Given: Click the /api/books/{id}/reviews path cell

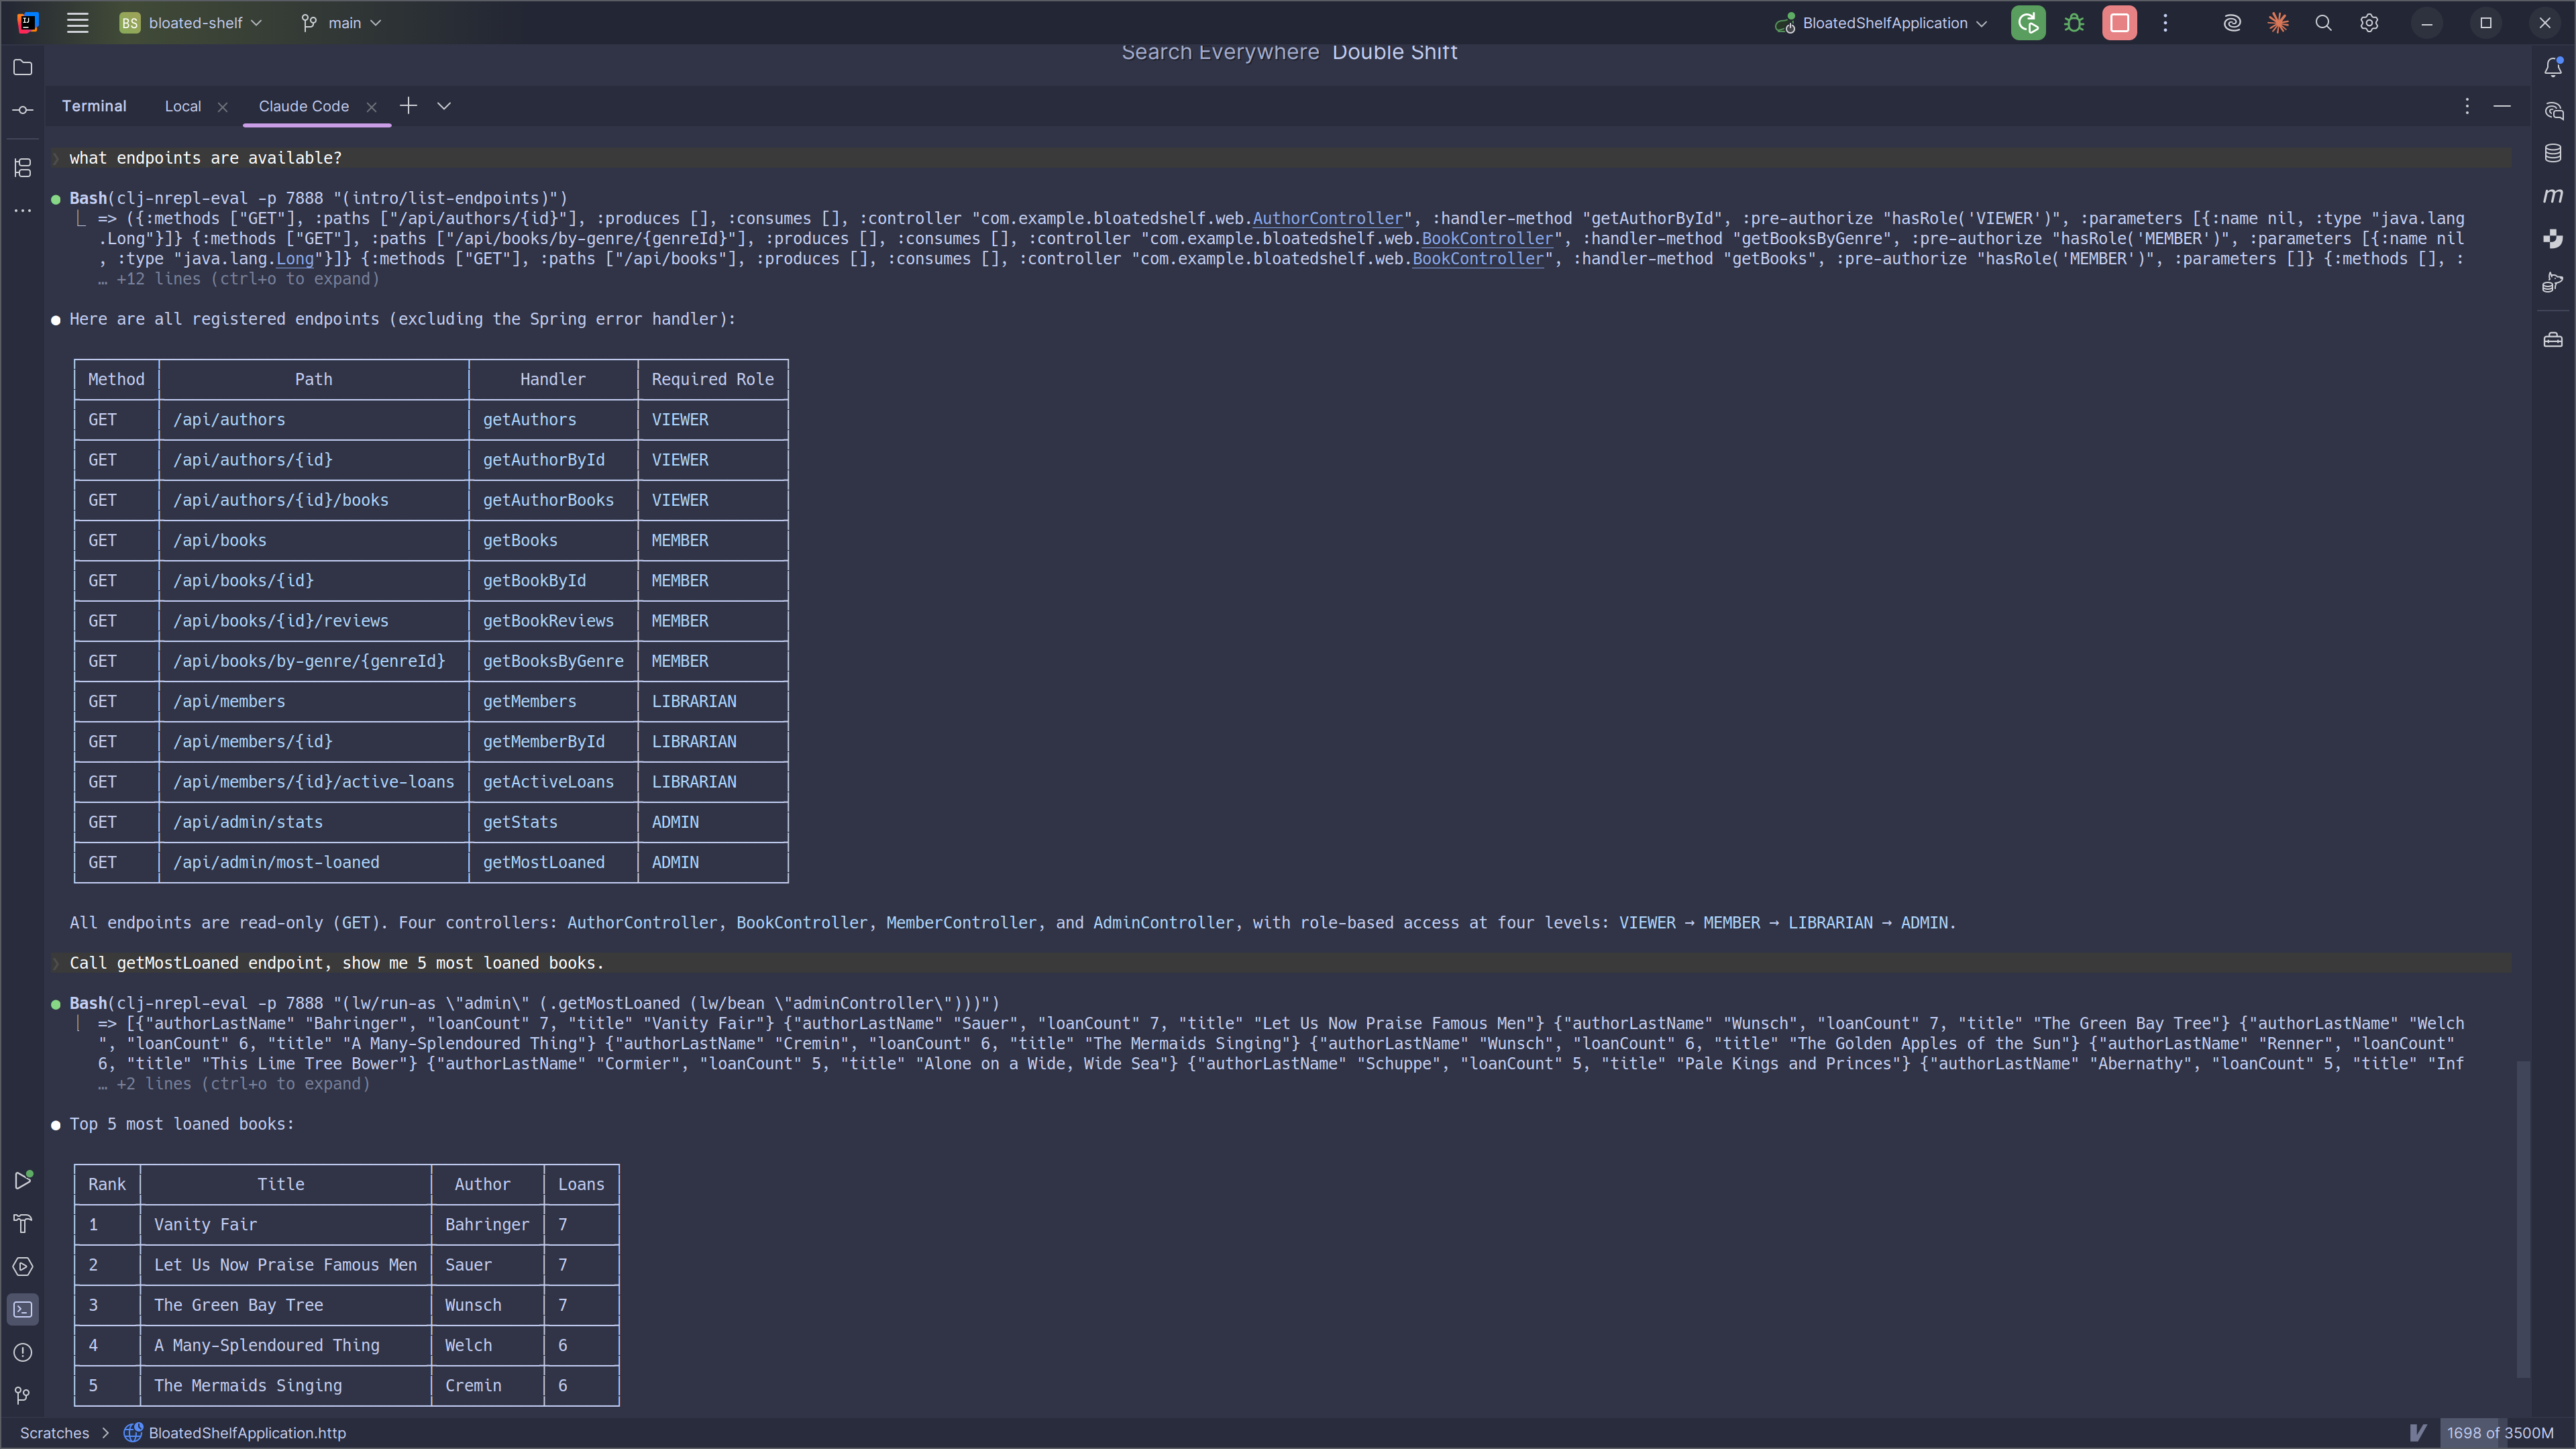Looking at the screenshot, I should 314,621.
